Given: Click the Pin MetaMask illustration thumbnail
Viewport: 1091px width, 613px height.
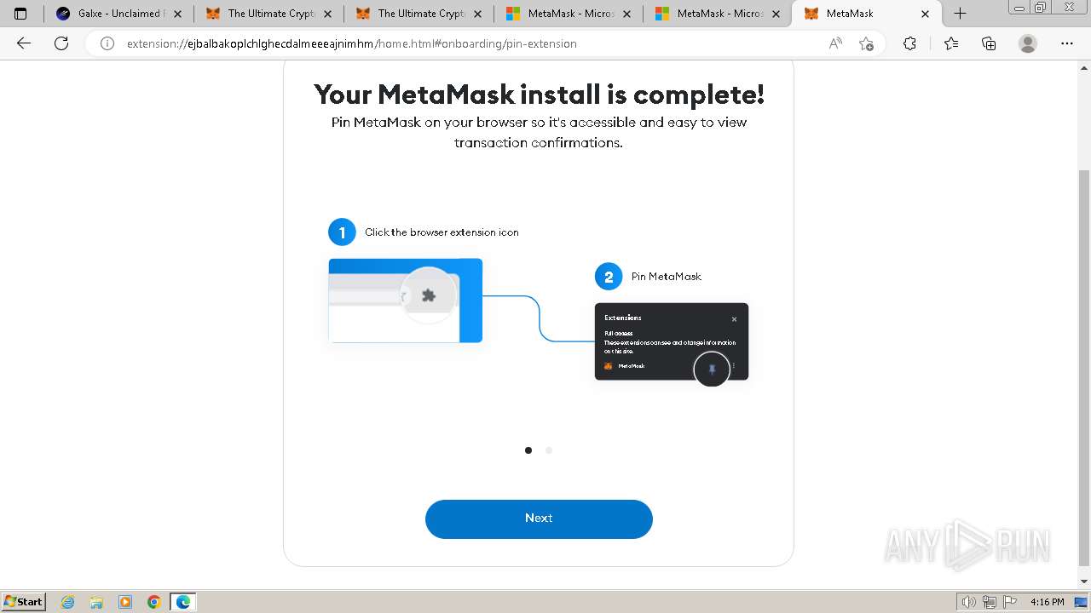Looking at the screenshot, I should (x=672, y=341).
